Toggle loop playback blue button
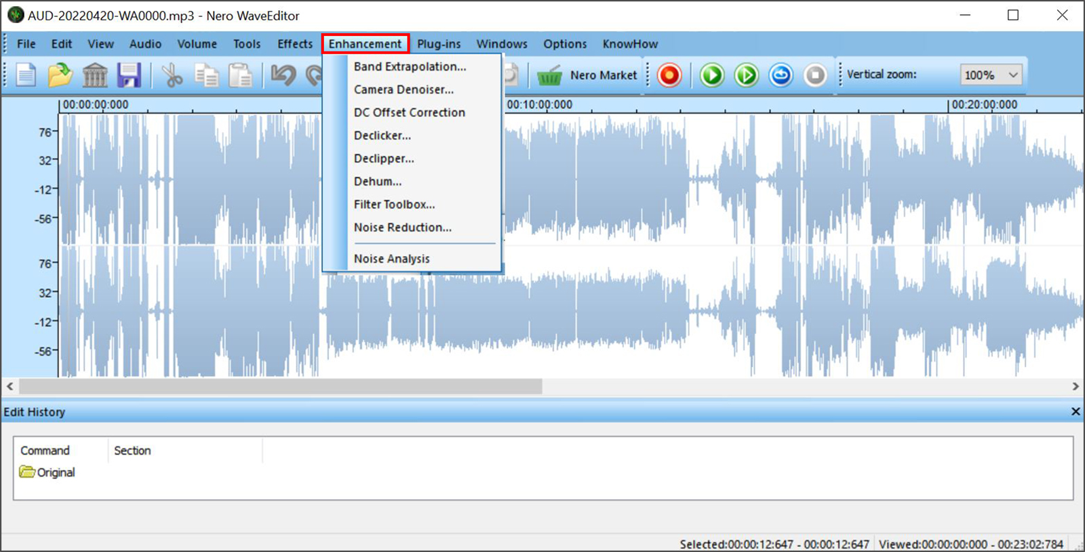1085x552 pixels. coord(781,75)
